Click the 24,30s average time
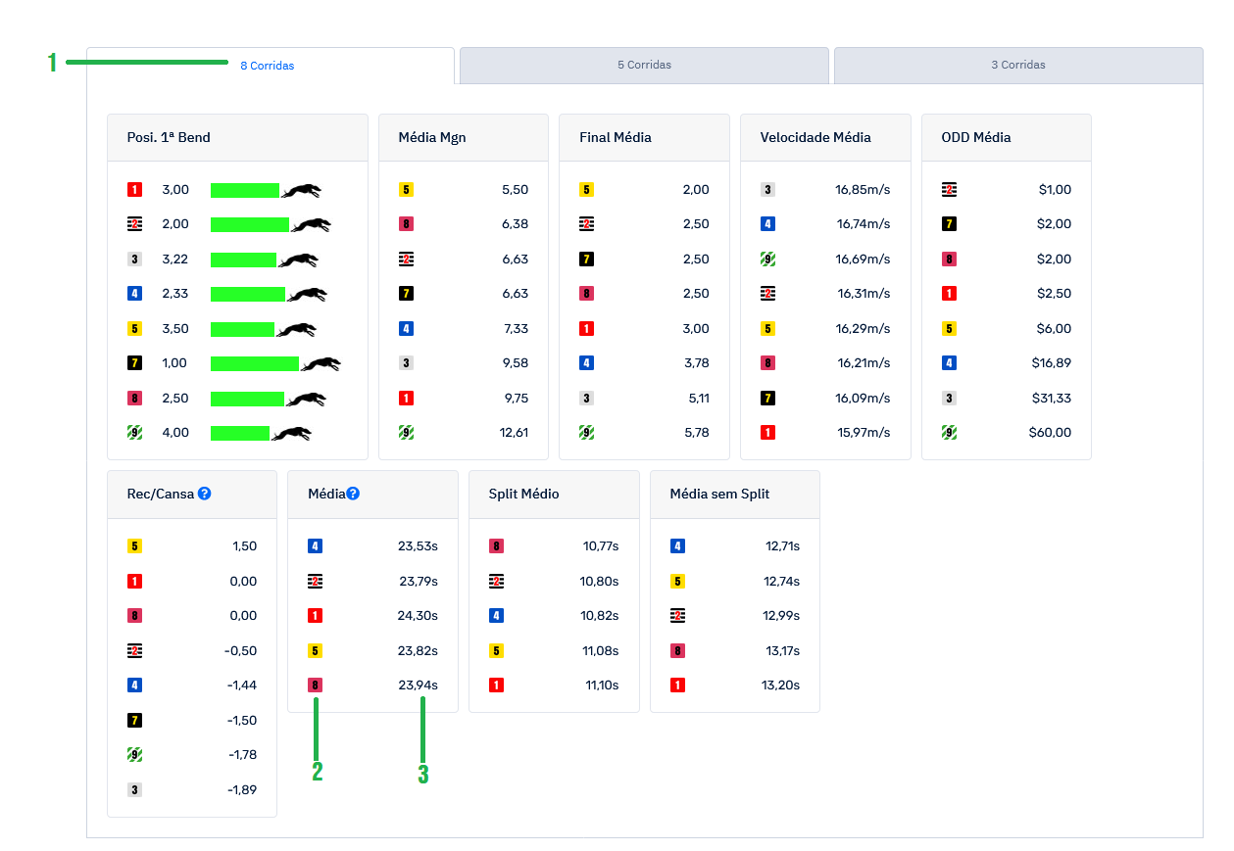 tap(418, 616)
